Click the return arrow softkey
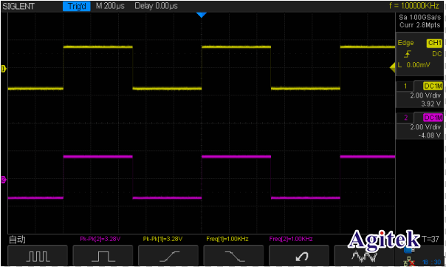Screen dimensions: 446x267 299,256
